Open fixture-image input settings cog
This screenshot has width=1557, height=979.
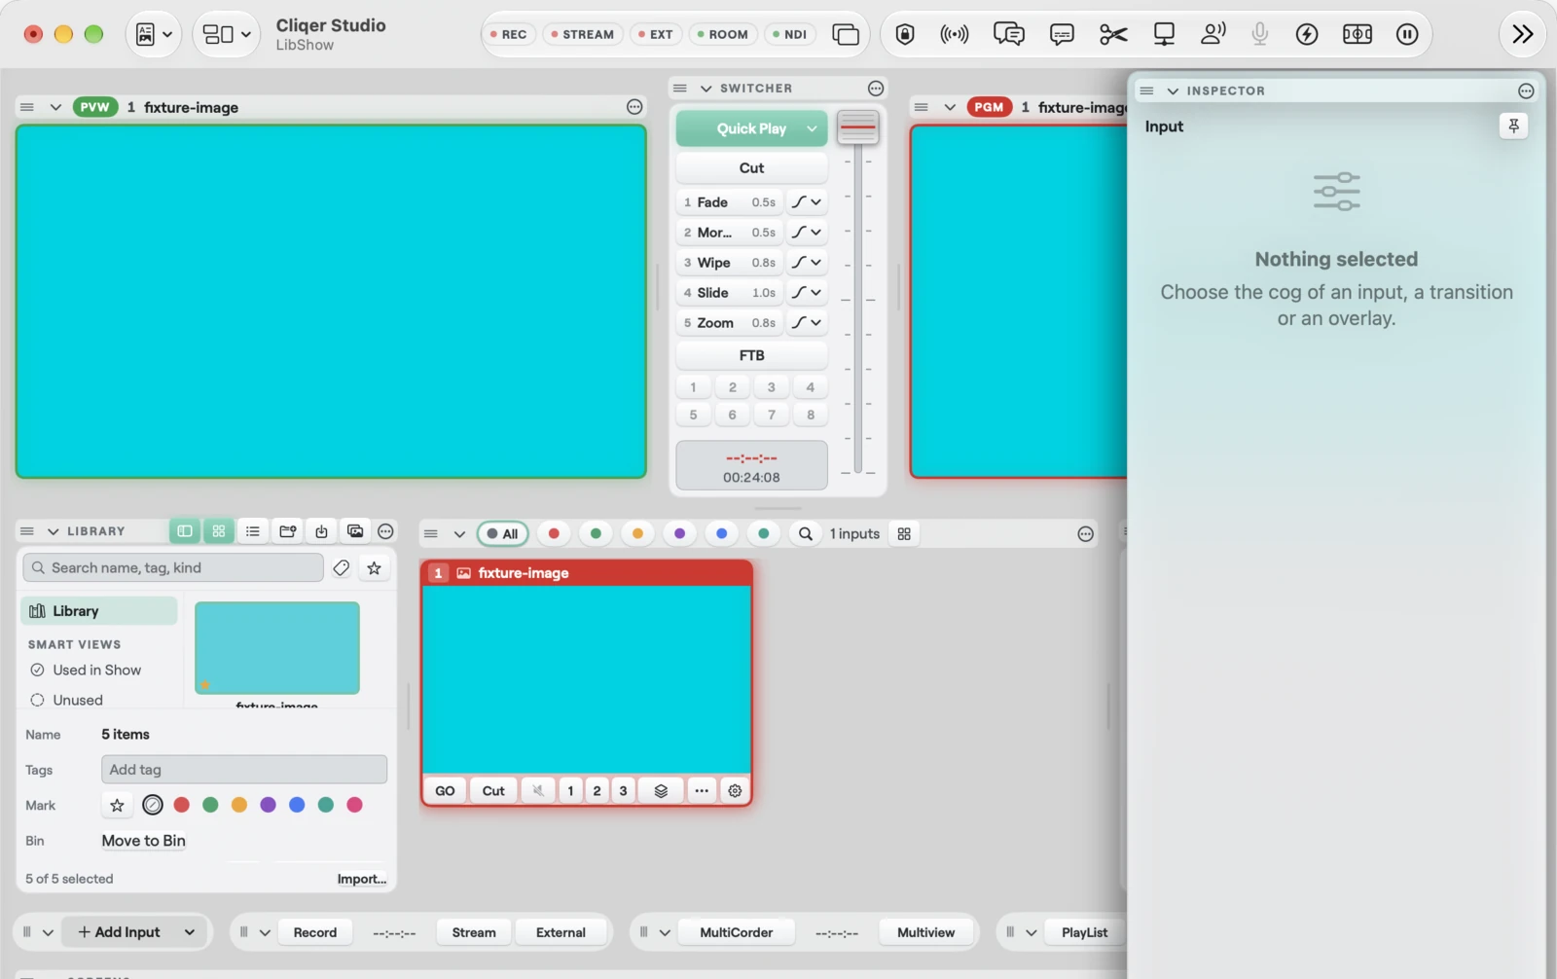pyautogui.click(x=735, y=790)
